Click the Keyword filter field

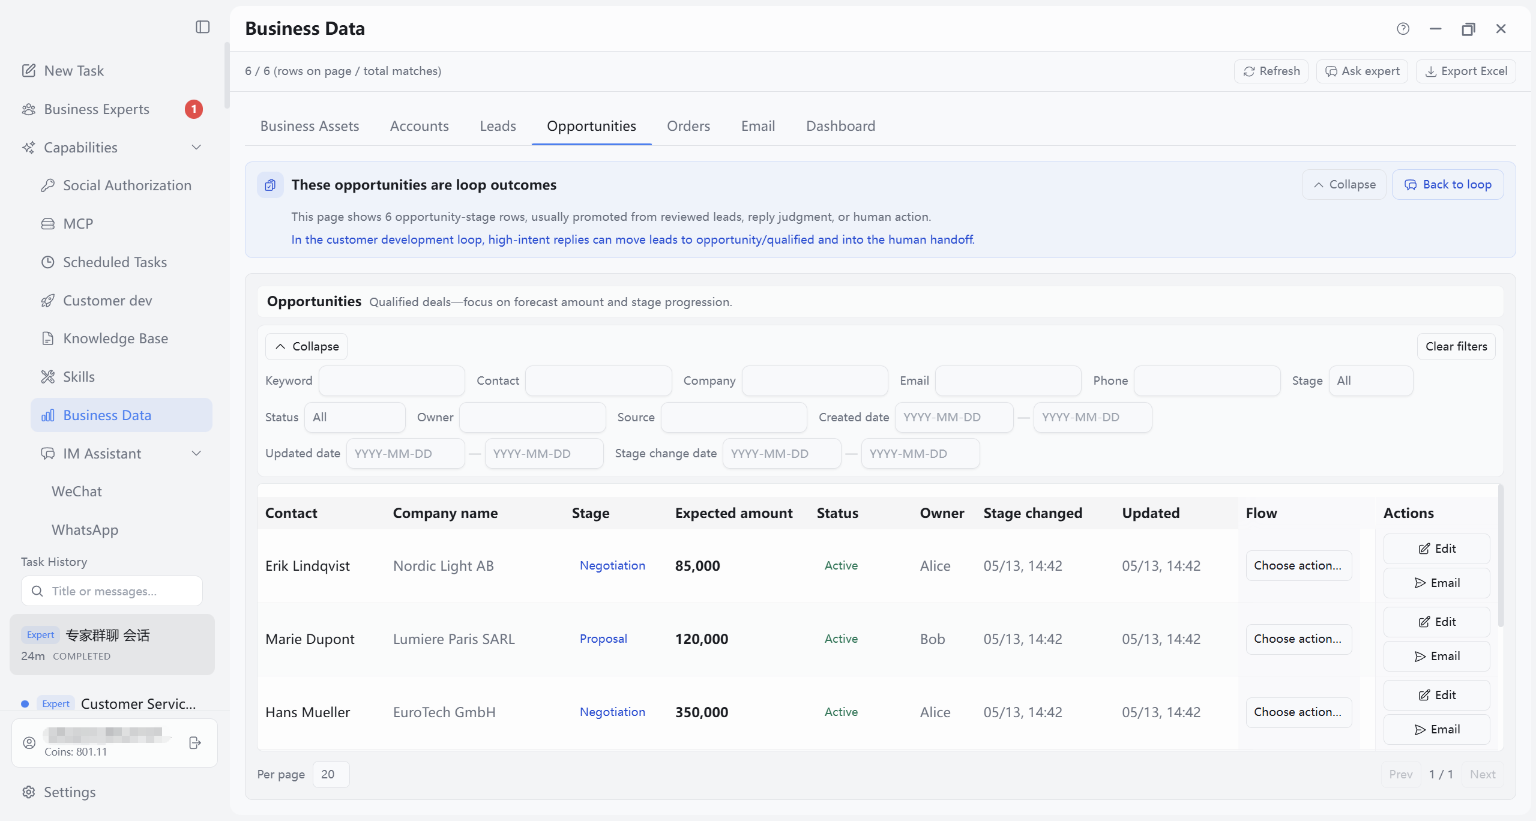point(391,381)
